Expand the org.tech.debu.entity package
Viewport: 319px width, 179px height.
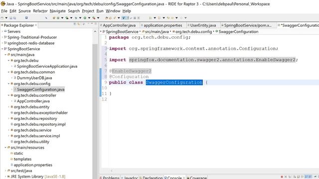pyautogui.click(x=9, y=107)
